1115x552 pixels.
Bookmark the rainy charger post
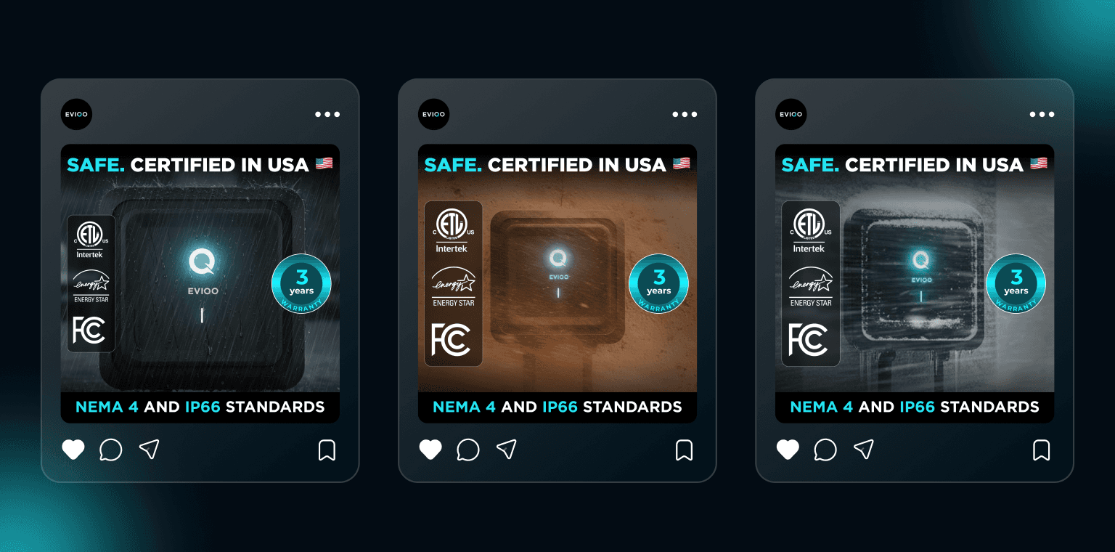pyautogui.click(x=327, y=450)
